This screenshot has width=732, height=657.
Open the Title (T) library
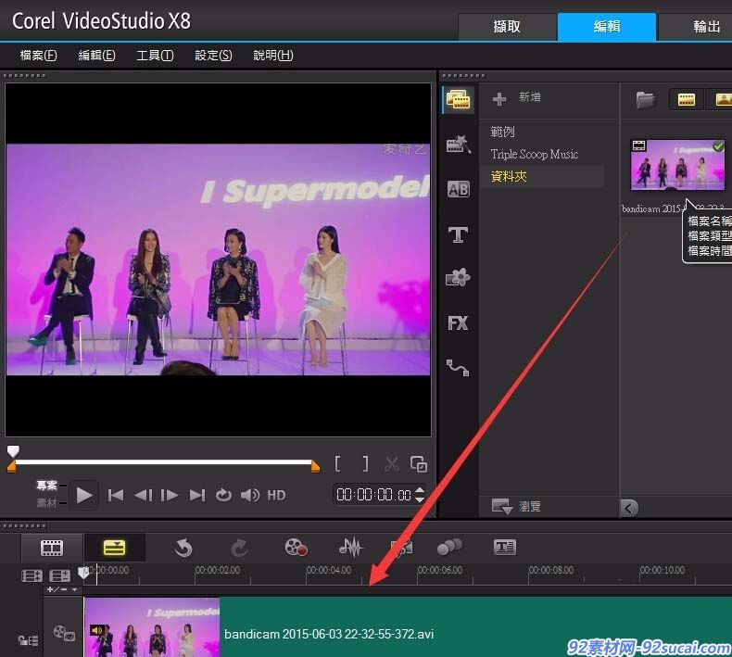point(458,234)
